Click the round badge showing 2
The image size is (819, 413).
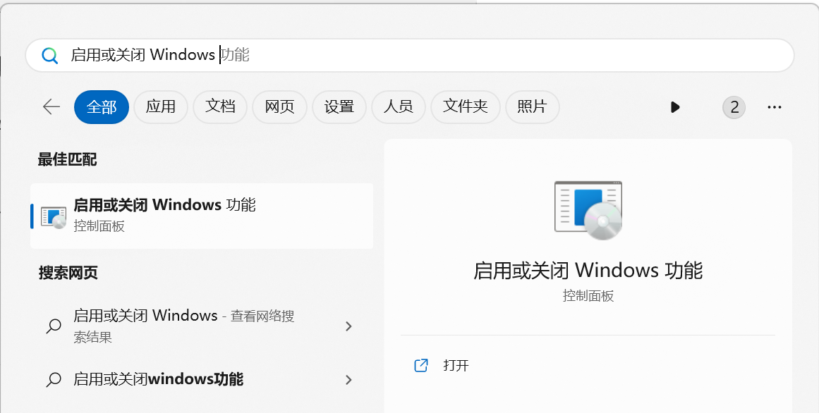click(734, 107)
